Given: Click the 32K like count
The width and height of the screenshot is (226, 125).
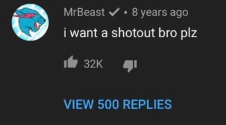Looking at the screenshot, I should [x=94, y=64].
